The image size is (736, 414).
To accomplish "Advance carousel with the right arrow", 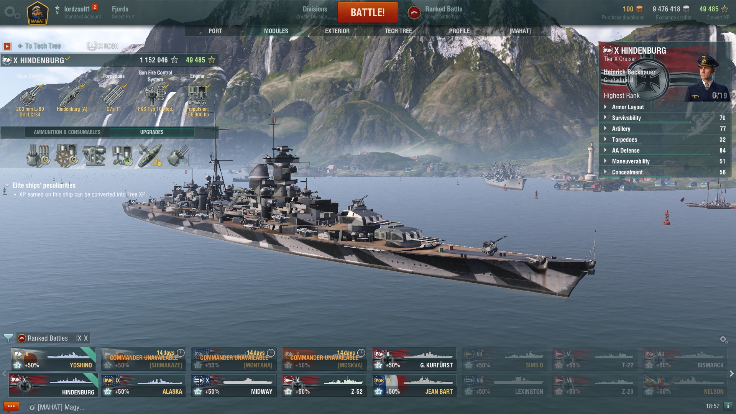I will coord(731,373).
